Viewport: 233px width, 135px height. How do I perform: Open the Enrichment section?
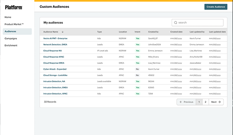(x=11, y=45)
